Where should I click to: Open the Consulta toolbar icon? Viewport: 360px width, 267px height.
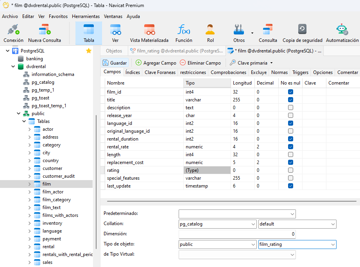(x=268, y=30)
